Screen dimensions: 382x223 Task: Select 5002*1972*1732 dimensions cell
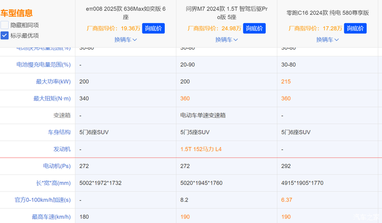pyautogui.click(x=100, y=183)
